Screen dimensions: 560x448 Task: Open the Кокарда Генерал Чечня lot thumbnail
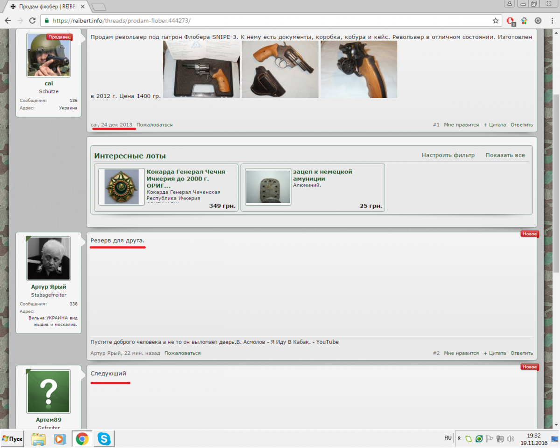click(121, 186)
